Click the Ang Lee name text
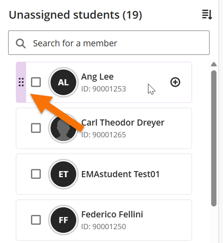Image resolution: width=223 pixels, height=243 pixels. click(97, 77)
